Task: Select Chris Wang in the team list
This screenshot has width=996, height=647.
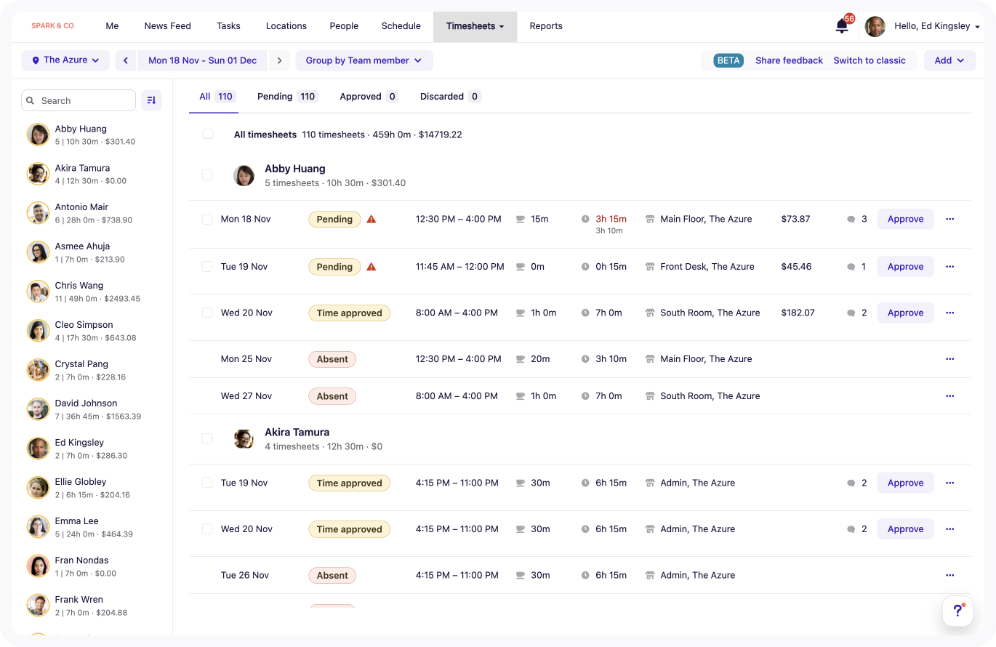Action: tap(92, 292)
